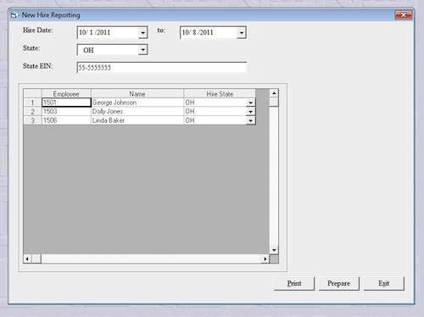This screenshot has width=424, height=317.
Task: Expand the State dropdown showing OH
Action: click(x=143, y=50)
